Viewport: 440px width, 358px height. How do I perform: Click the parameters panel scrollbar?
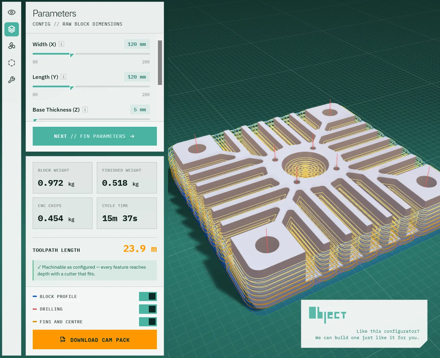click(160, 63)
